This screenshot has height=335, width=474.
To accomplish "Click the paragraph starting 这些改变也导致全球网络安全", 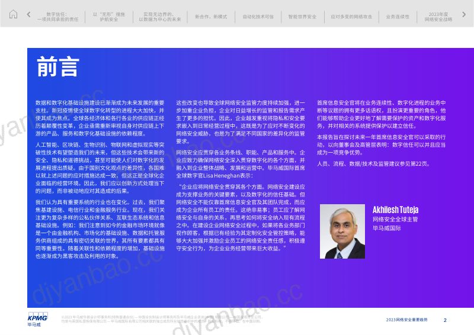I will pos(241,122).
